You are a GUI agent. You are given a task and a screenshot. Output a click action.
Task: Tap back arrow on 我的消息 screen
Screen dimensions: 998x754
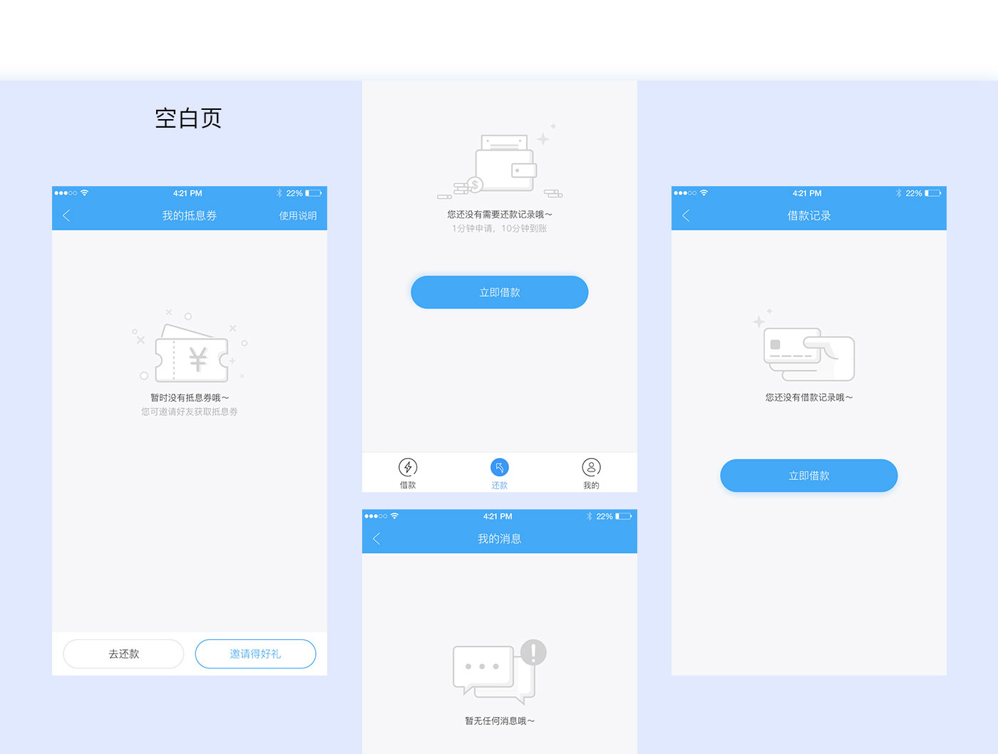pyautogui.click(x=376, y=539)
